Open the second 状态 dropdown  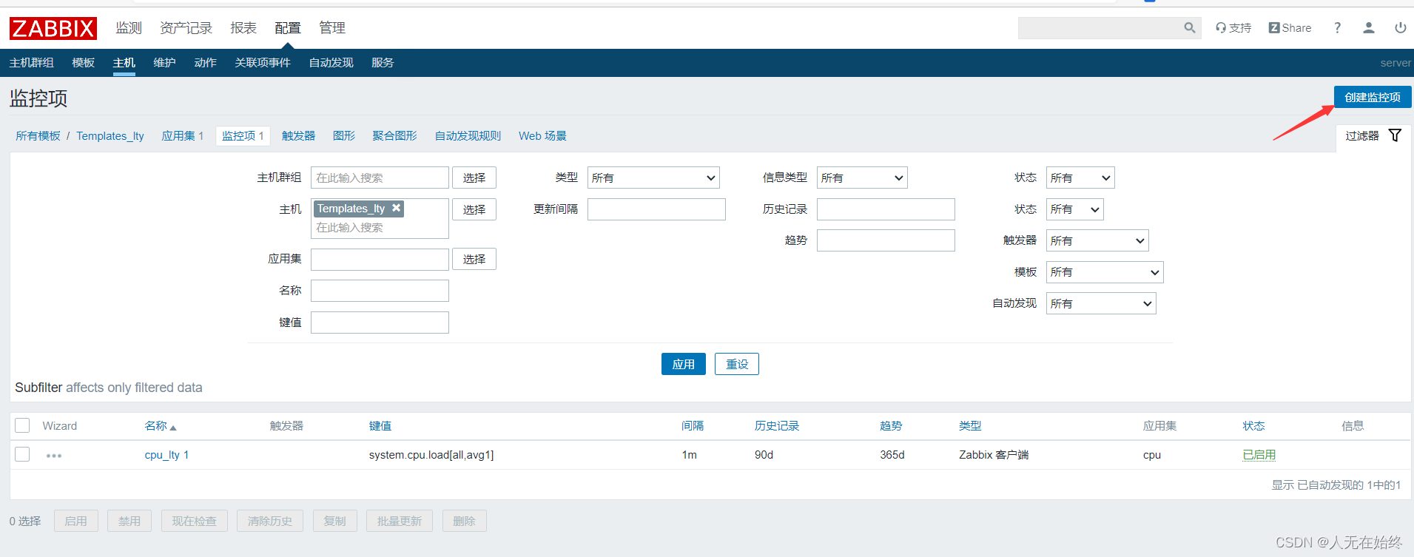(1074, 209)
